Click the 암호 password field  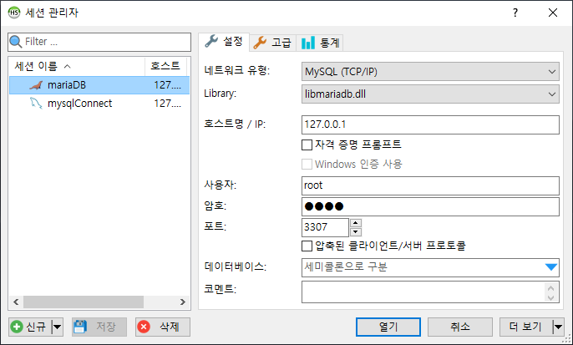point(430,207)
